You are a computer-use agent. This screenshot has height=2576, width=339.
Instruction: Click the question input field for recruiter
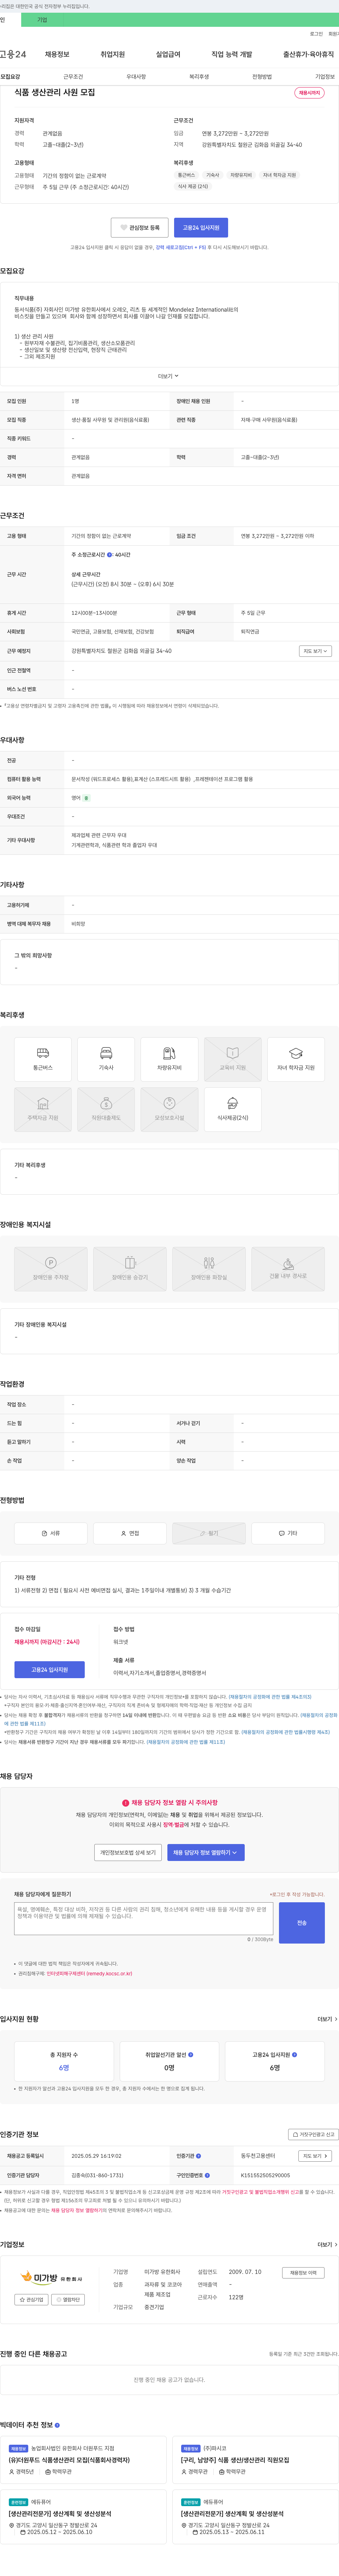(144, 1919)
